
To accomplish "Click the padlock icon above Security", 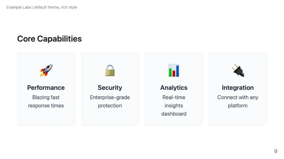I will pyautogui.click(x=110, y=71).
